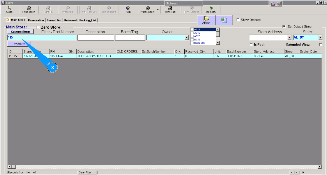Check the A319 aircraft type
Viewport: 327px width, 175px height.
tap(192, 33)
